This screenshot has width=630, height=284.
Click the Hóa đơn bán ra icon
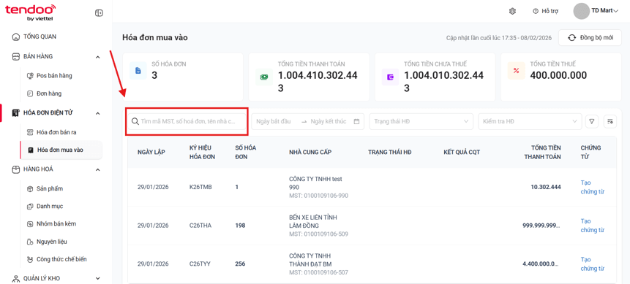(29, 132)
